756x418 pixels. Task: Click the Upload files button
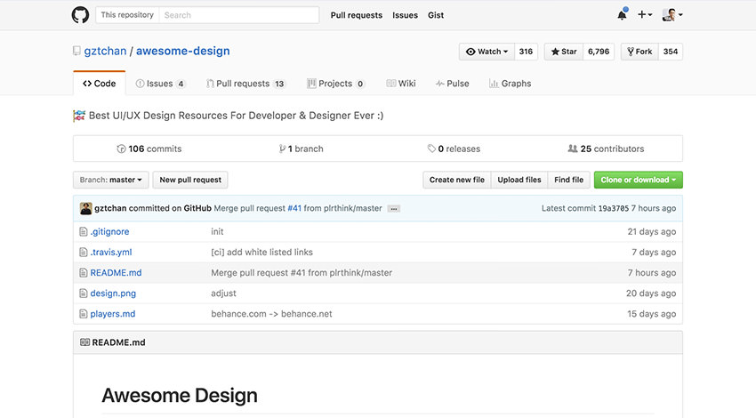[x=519, y=180]
